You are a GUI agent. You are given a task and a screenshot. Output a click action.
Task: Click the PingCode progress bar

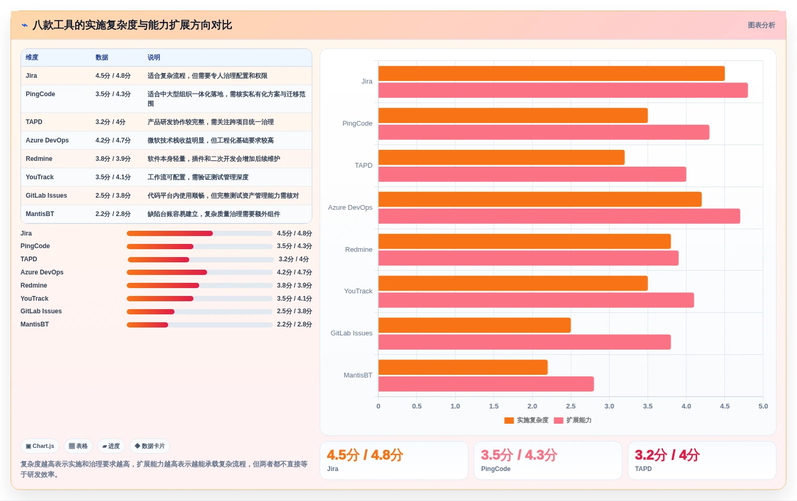pos(199,247)
